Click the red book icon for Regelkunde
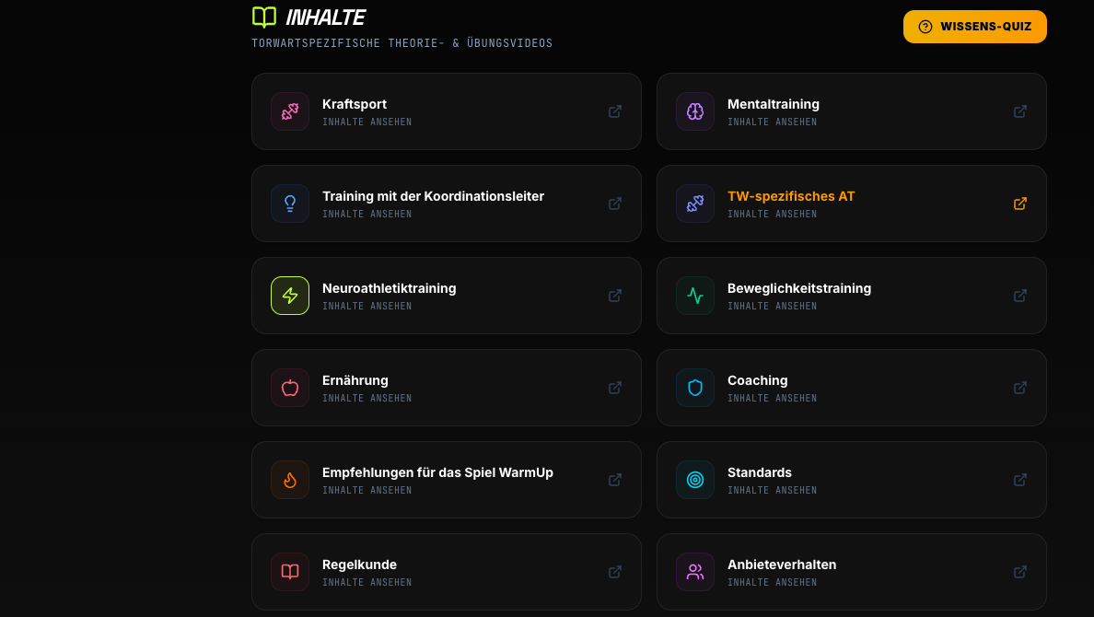The width and height of the screenshot is (1094, 617). click(x=289, y=572)
